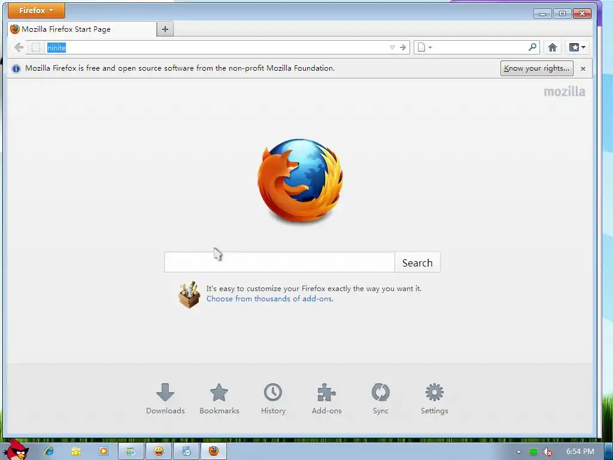Open Sync from the start page
Screen dimensions: 613x460
coord(380,399)
